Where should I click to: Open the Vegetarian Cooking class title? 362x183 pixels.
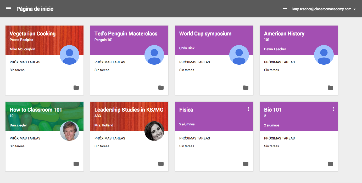click(32, 34)
